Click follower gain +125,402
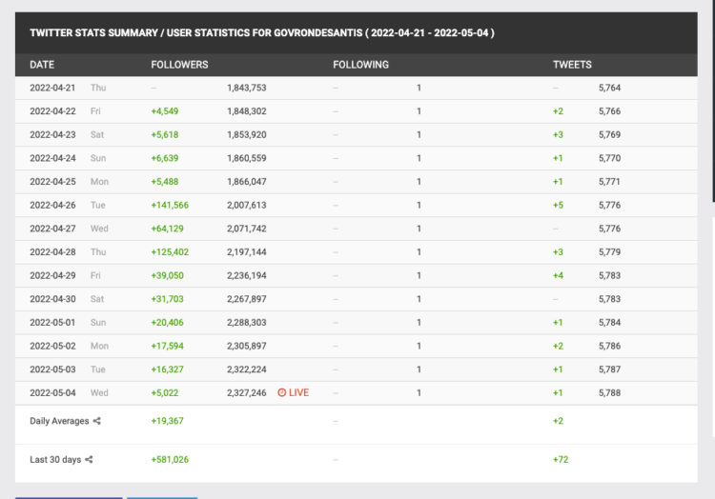 pos(170,251)
